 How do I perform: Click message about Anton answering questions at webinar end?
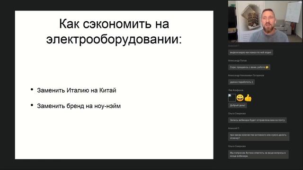pyautogui.click(x=258, y=154)
